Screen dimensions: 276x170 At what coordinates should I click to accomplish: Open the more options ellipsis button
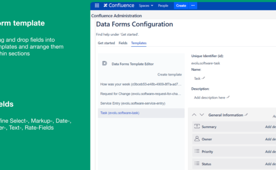pos(193,6)
